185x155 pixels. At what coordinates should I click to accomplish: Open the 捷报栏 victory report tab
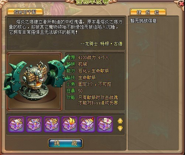pyautogui.click(x=148, y=12)
